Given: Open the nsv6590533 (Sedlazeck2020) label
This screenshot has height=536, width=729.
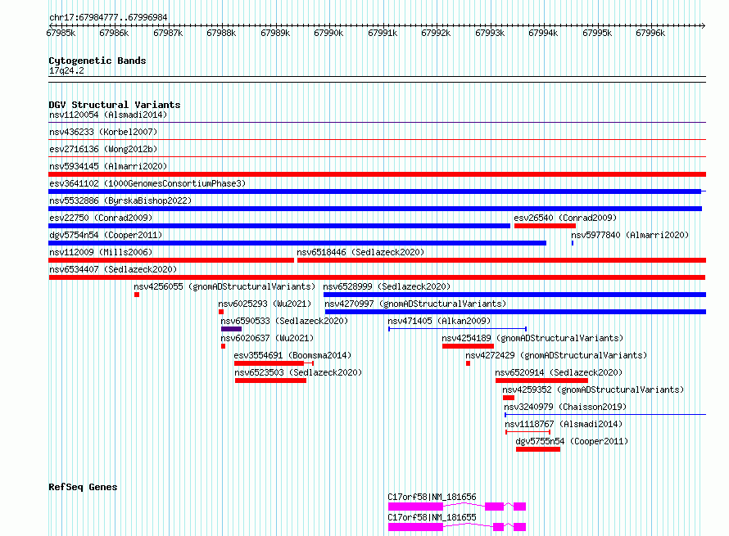Looking at the screenshot, I should point(284,321).
